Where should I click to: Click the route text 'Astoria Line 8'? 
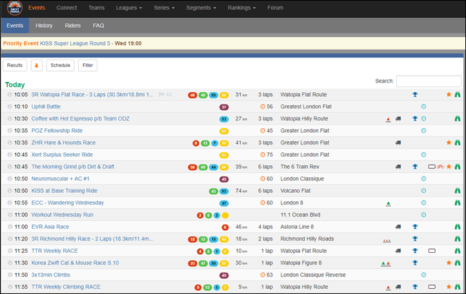297,226
